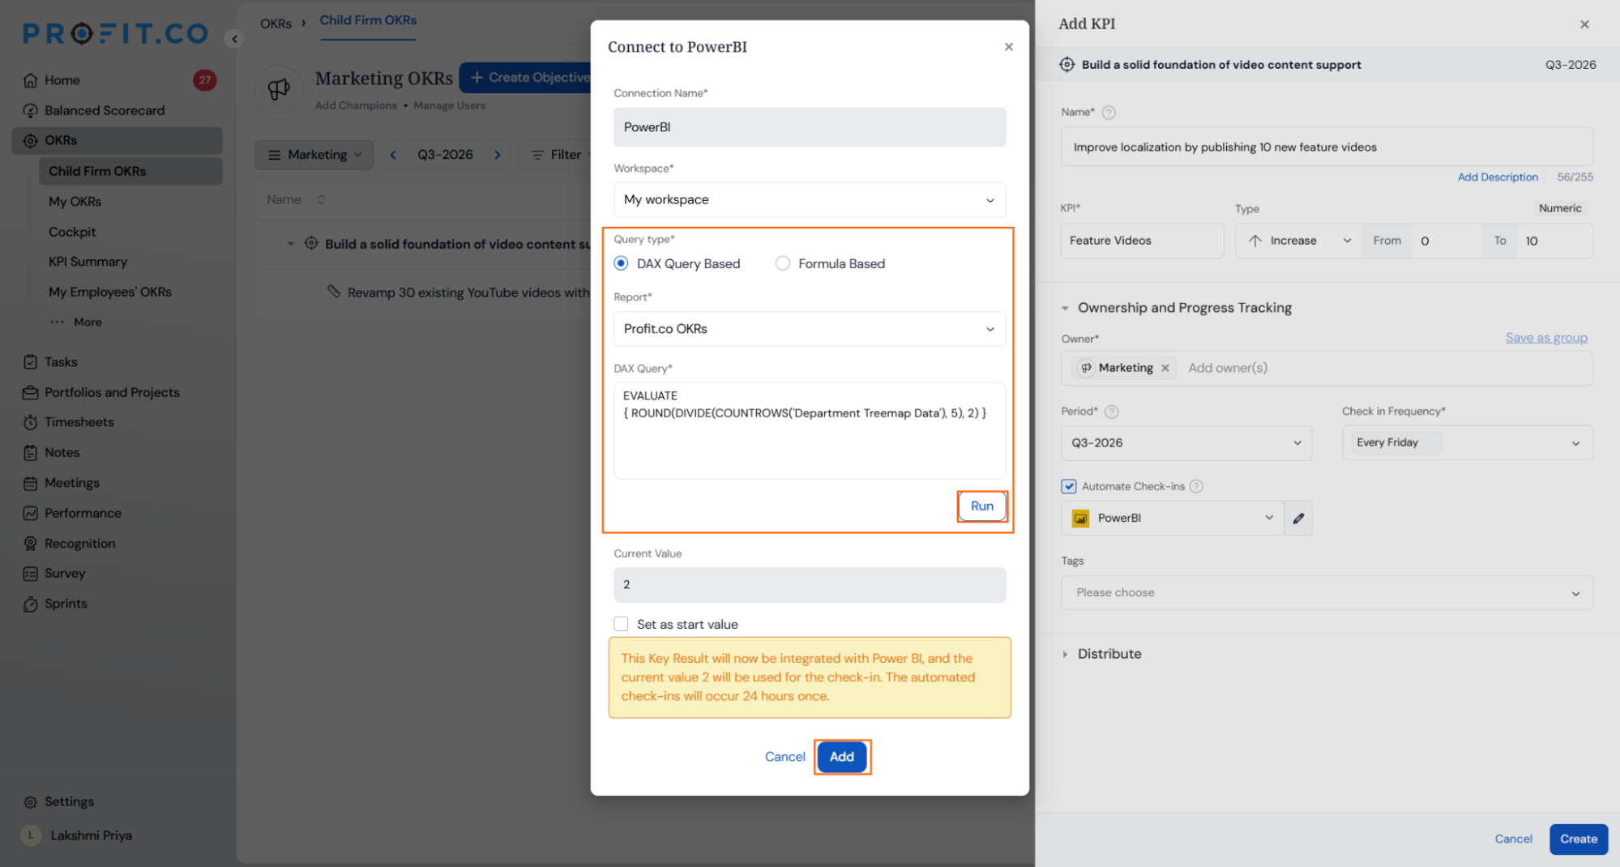The width and height of the screenshot is (1620, 867).
Task: Click the Run button
Action: click(x=982, y=506)
